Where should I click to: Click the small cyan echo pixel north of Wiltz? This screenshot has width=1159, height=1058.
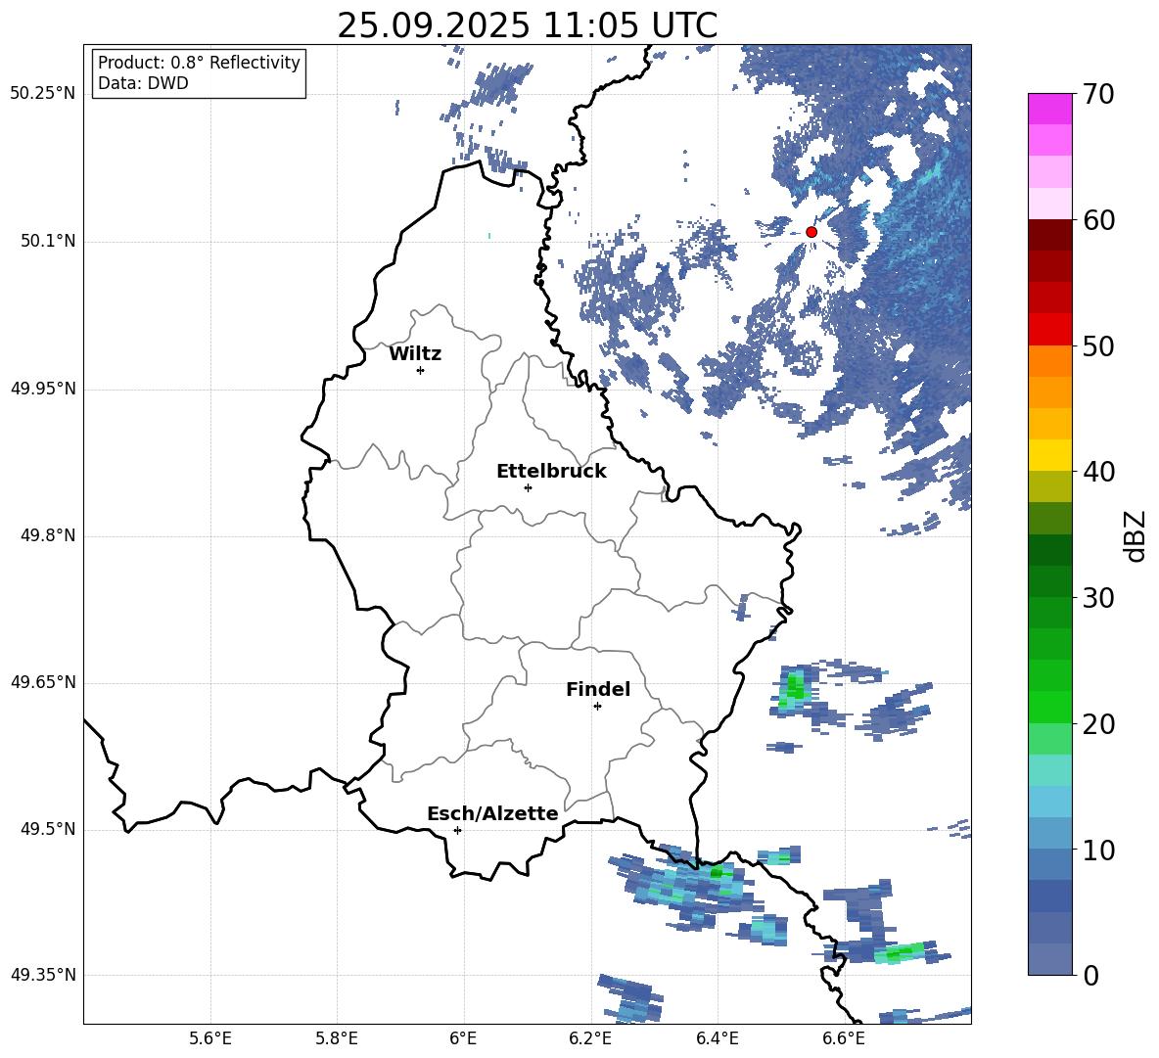[x=489, y=236]
